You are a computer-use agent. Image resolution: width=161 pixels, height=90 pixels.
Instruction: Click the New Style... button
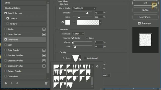[145, 17]
